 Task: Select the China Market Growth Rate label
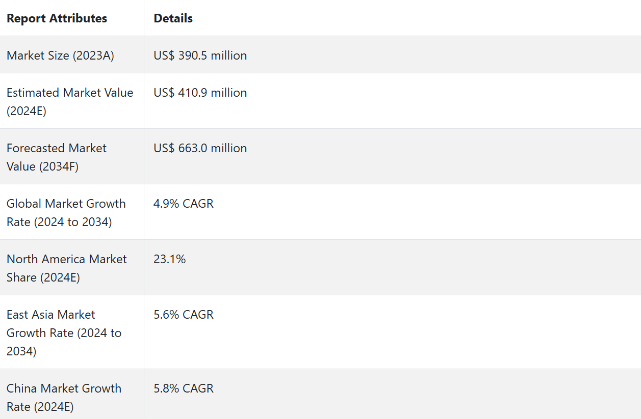pos(64,397)
